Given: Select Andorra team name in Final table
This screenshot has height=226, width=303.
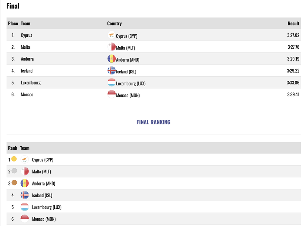Looking at the screenshot, I should click(x=27, y=59).
